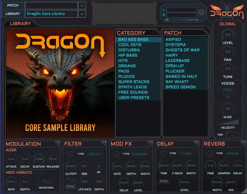Click the empty PATCH name field
The height and width of the screenshot is (194, 247).
[x=51, y=6]
